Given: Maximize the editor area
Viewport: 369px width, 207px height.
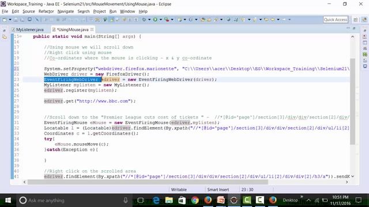Looking at the screenshot, I should (354, 28).
